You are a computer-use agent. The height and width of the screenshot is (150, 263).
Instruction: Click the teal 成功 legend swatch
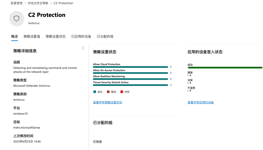tap(95, 92)
